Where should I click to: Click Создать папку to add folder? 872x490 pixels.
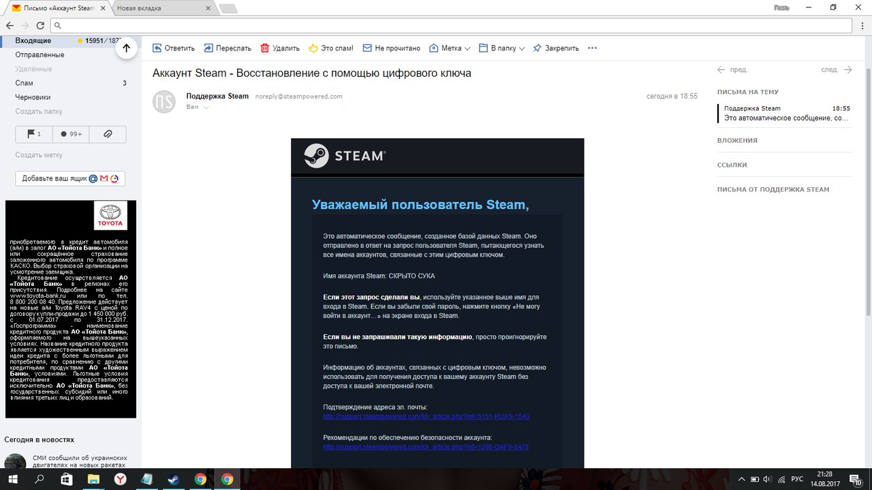39,112
